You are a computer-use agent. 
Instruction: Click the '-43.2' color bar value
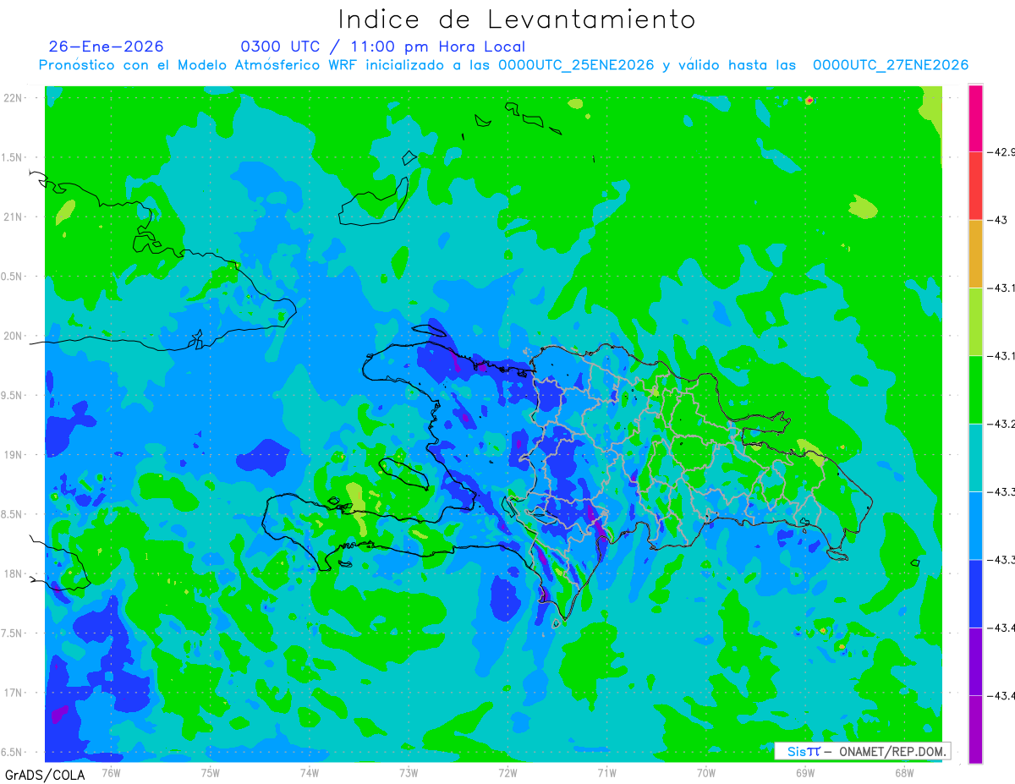(999, 424)
